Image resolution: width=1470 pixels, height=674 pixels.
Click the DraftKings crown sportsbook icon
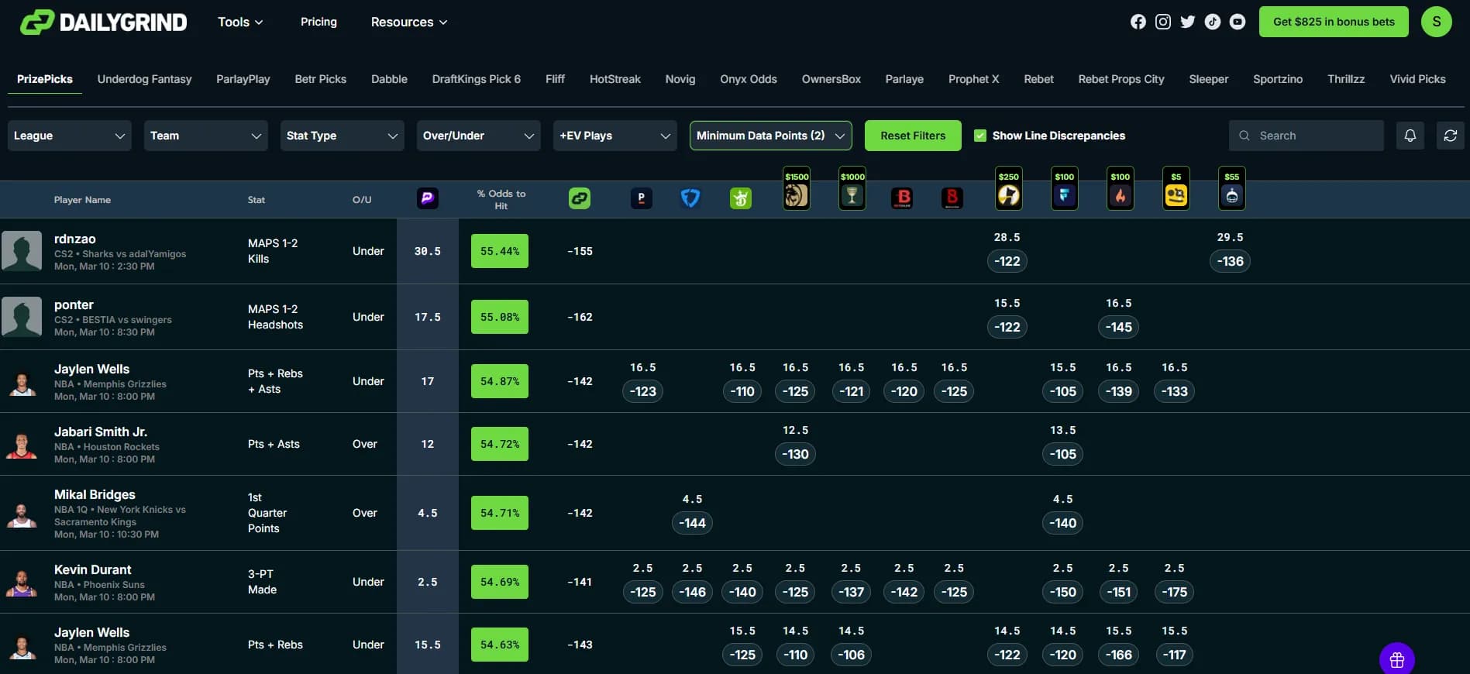[740, 198]
